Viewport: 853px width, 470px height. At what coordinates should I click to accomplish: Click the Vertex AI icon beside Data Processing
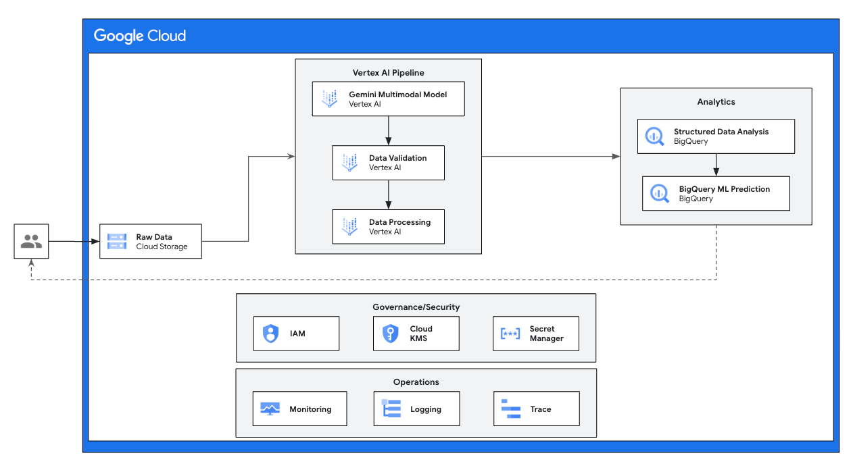tap(349, 226)
